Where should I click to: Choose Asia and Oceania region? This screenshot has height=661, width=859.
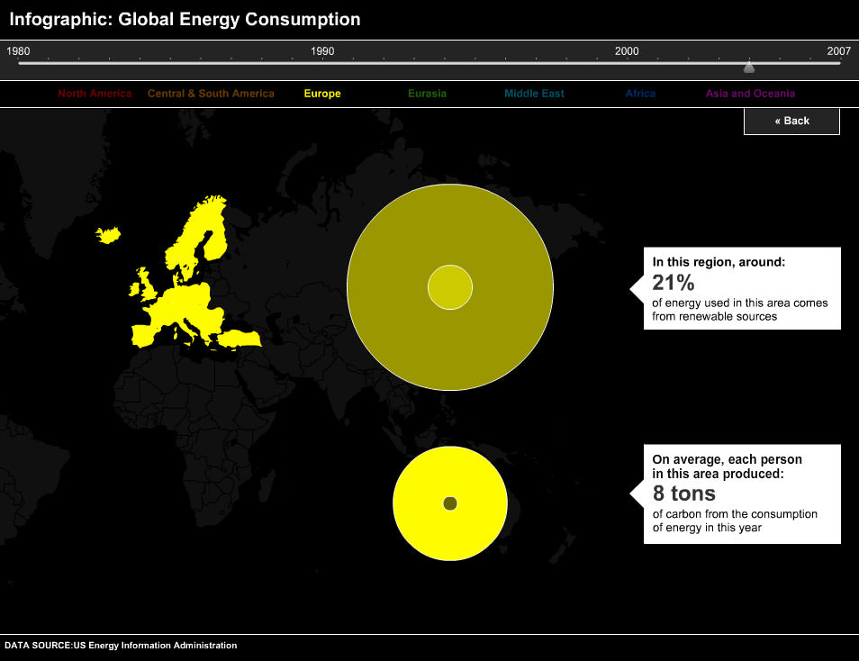750,94
